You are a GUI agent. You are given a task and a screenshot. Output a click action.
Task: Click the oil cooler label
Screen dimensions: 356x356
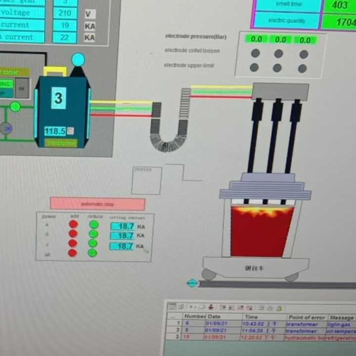[14, 72]
